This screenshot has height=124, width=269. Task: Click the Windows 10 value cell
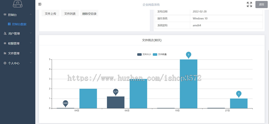227,18
